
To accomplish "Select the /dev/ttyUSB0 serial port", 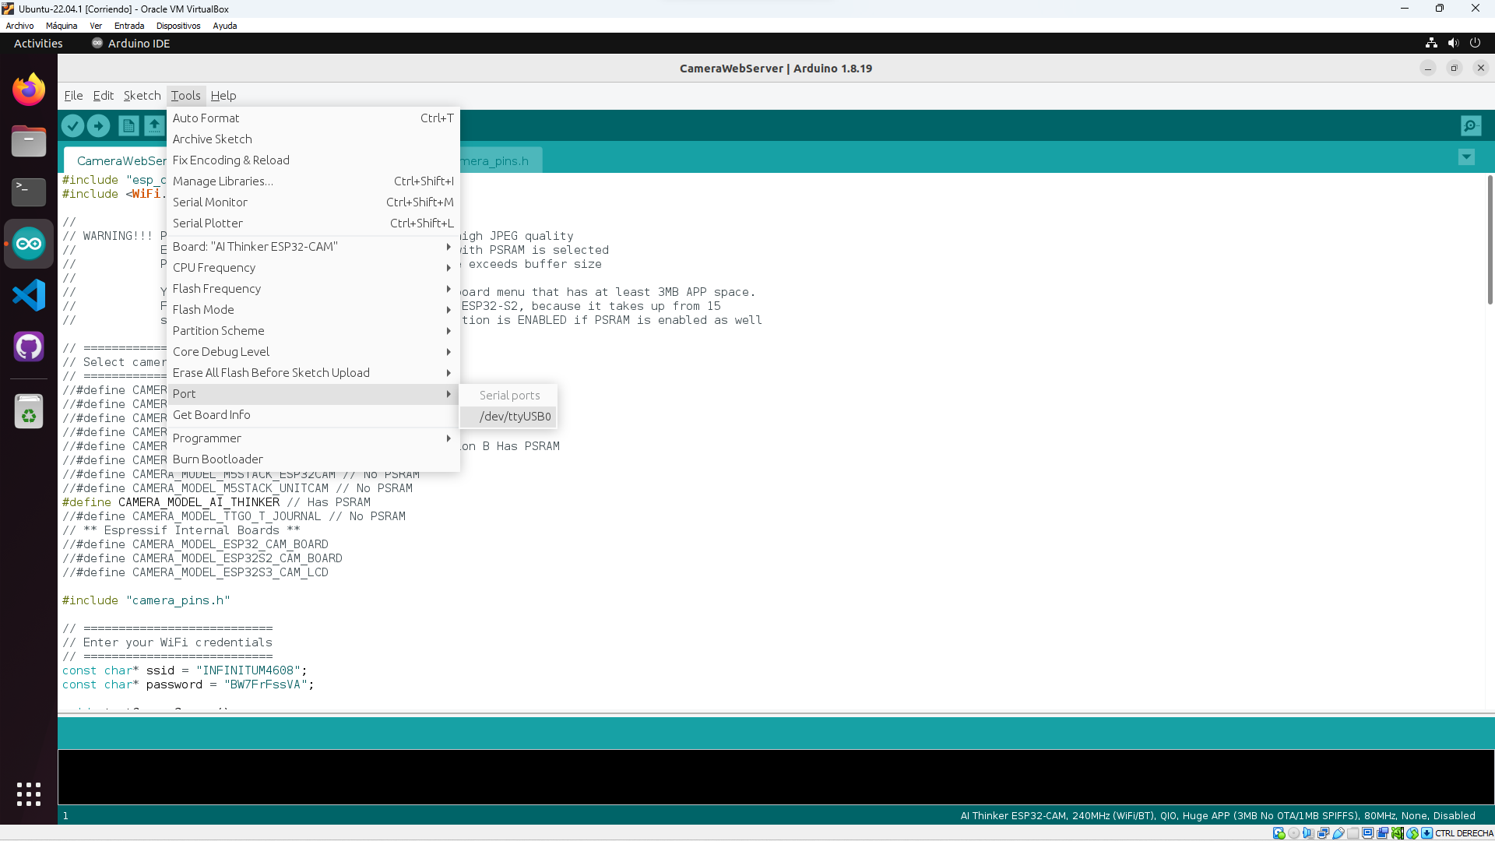I will point(515,417).
